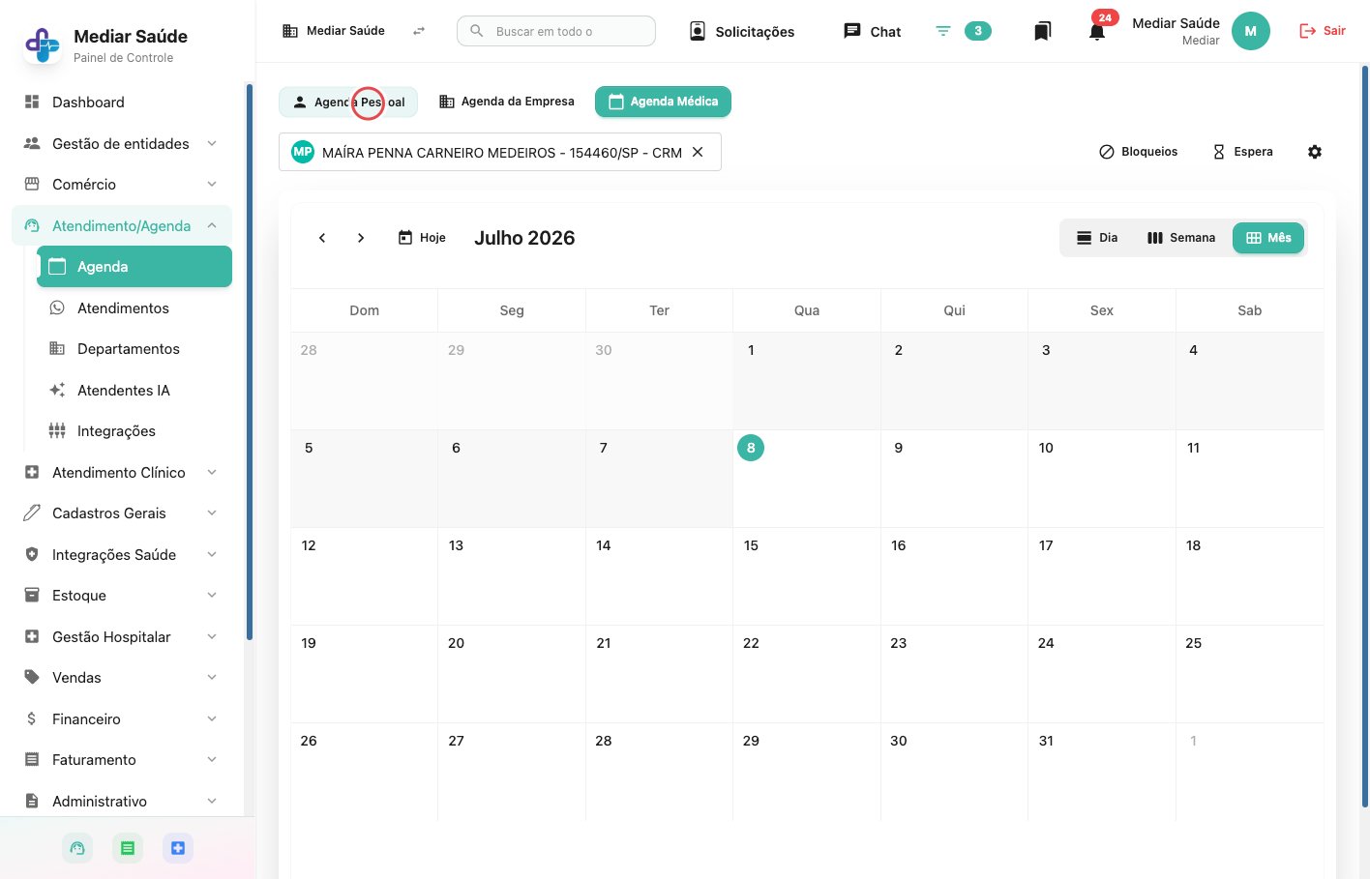Click the swap company arrows icon
The image size is (1370, 879).
point(419,31)
